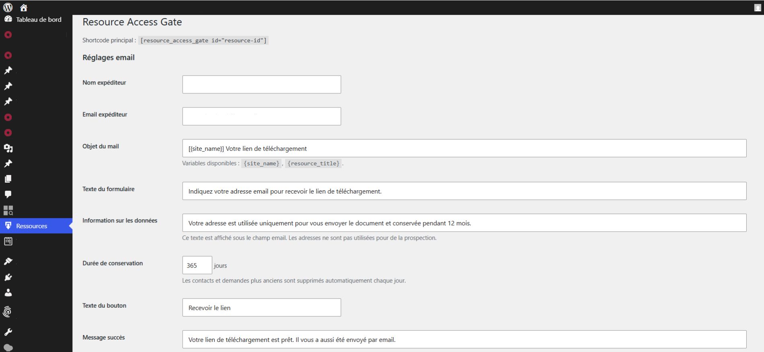This screenshot has width=764, height=352.
Task: Click the {resource_title} variable code
Action: [313, 163]
